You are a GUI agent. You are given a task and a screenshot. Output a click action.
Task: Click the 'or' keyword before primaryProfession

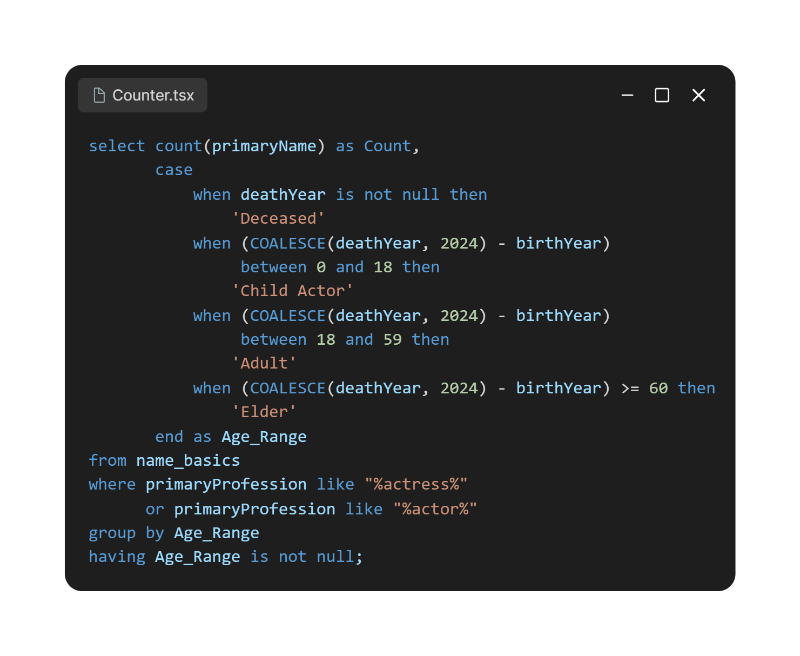[155, 509]
